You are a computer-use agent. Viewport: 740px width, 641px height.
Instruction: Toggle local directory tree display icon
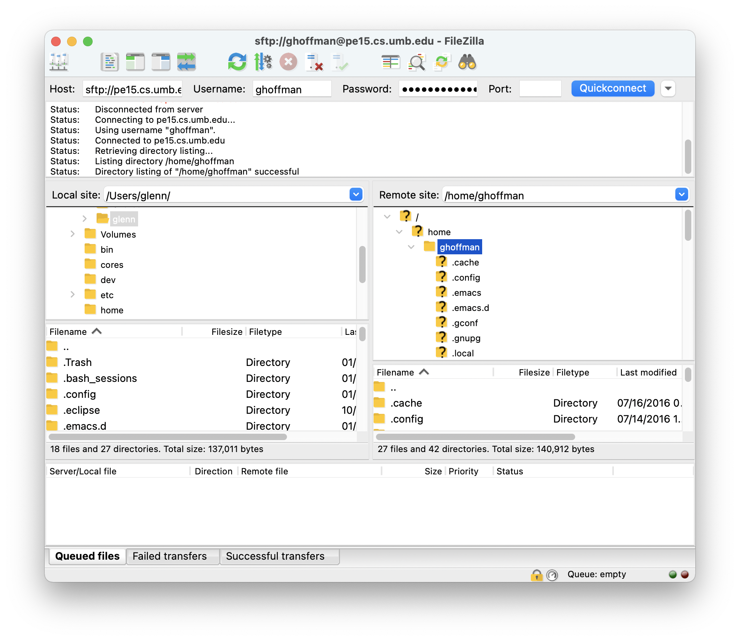click(135, 62)
